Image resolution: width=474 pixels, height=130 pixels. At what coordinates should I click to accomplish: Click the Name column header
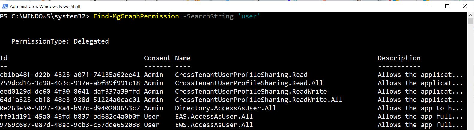click(183, 58)
